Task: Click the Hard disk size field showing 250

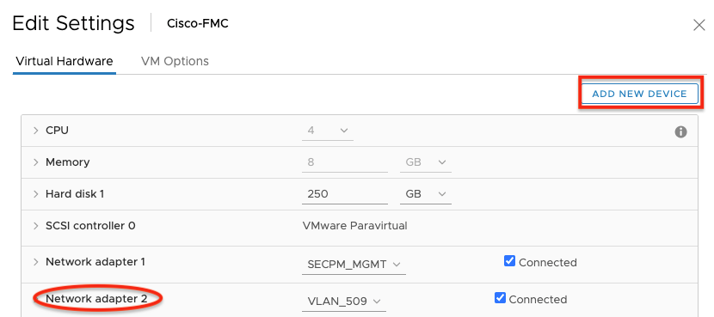Action: [x=345, y=194]
